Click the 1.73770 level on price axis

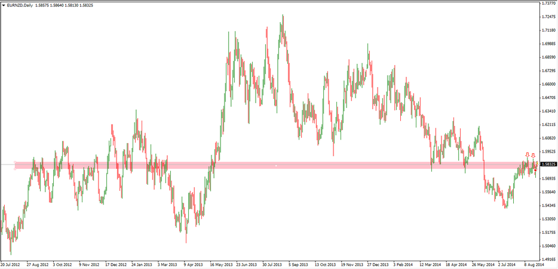(x=548, y=4)
